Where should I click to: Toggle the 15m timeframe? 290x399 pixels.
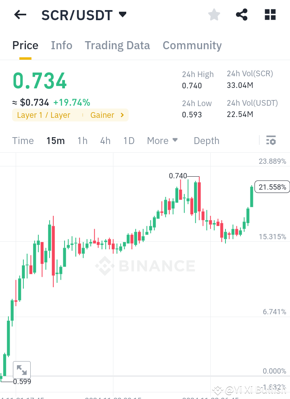(x=56, y=141)
